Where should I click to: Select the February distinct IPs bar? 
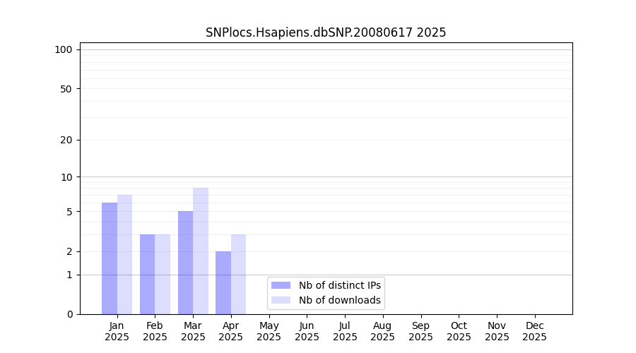147,274
